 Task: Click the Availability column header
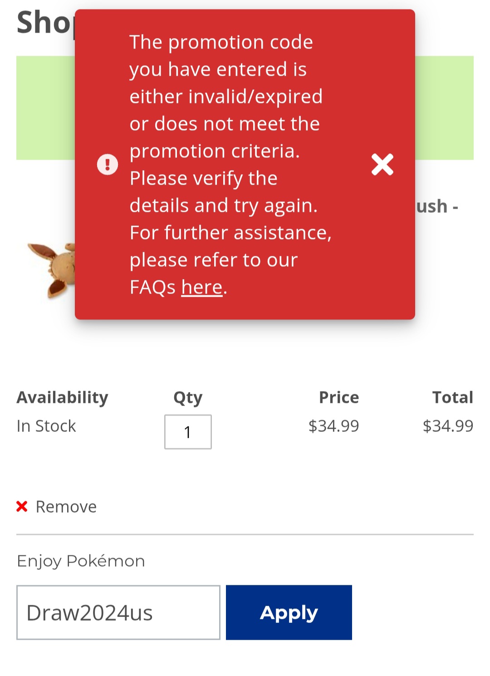pos(63,397)
